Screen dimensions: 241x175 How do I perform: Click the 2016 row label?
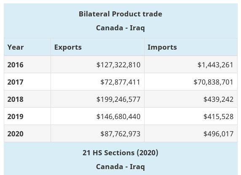15,65
